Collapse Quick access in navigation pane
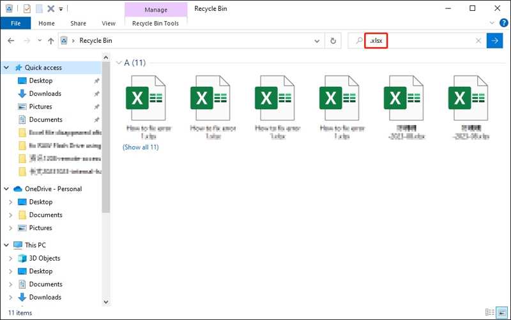This screenshot has width=511, height=320. tap(6, 68)
